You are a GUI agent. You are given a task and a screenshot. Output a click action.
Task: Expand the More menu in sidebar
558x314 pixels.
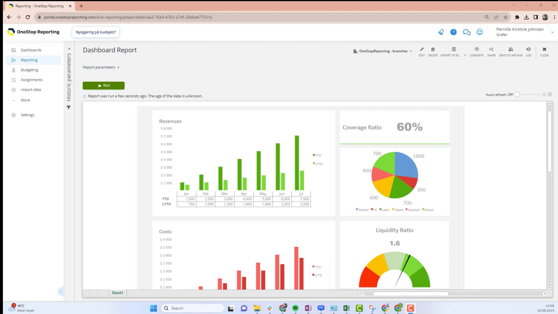pyautogui.click(x=25, y=100)
